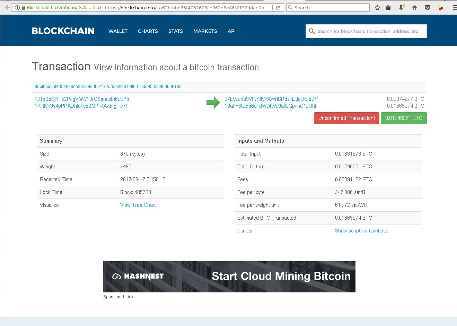Click the Transaction page heading
Screen dimensions: 457x326
61,66
